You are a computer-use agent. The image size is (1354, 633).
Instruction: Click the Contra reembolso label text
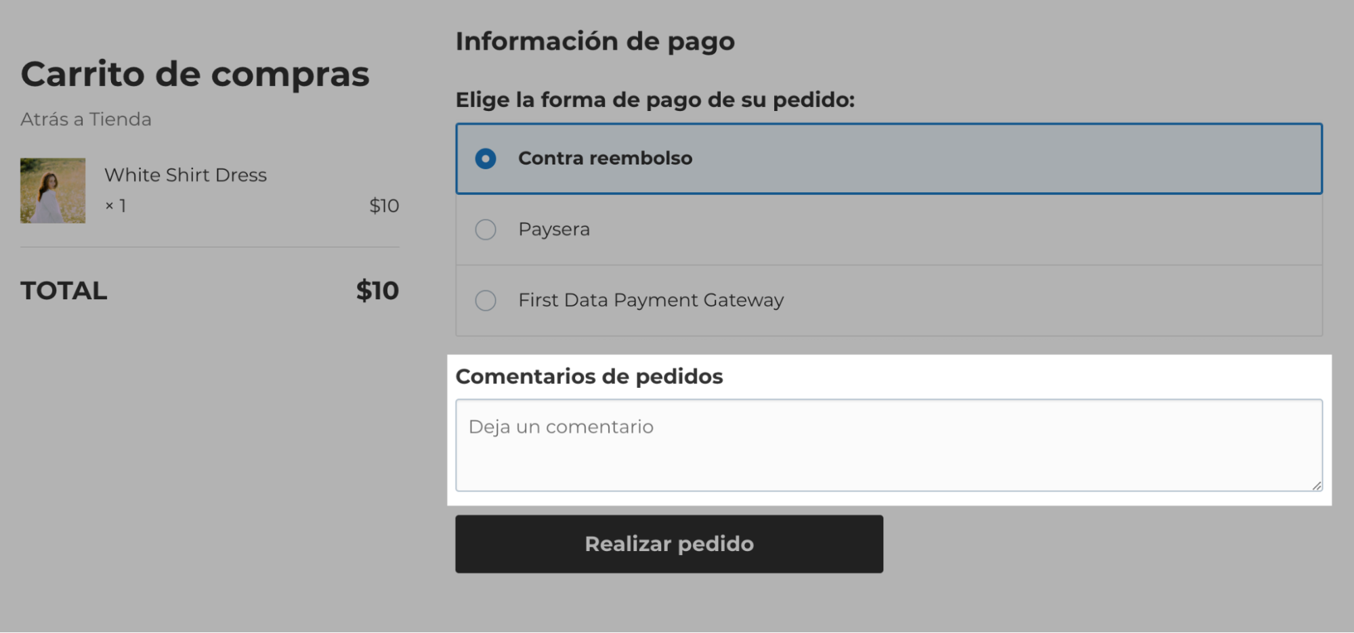pyautogui.click(x=605, y=158)
